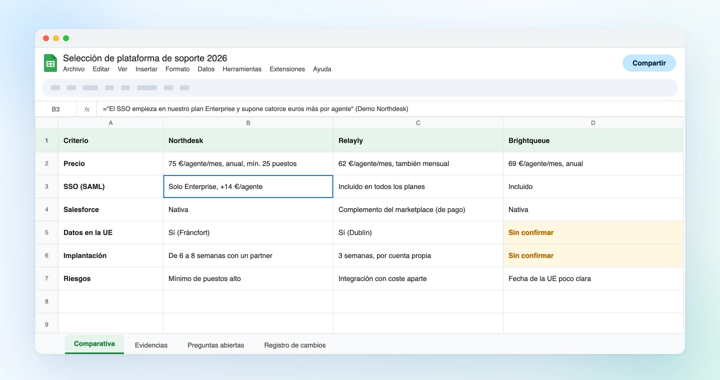Select column A header
The image size is (720, 380).
click(x=111, y=123)
